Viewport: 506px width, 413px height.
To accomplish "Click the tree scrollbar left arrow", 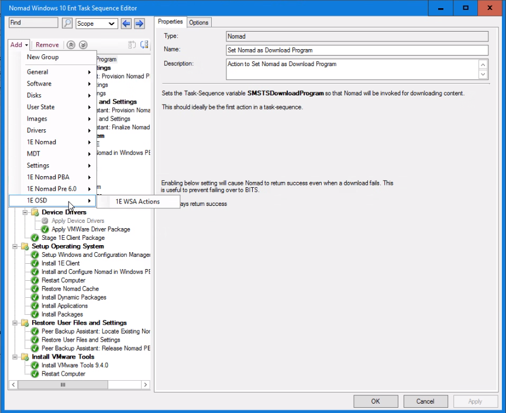I will (13, 384).
